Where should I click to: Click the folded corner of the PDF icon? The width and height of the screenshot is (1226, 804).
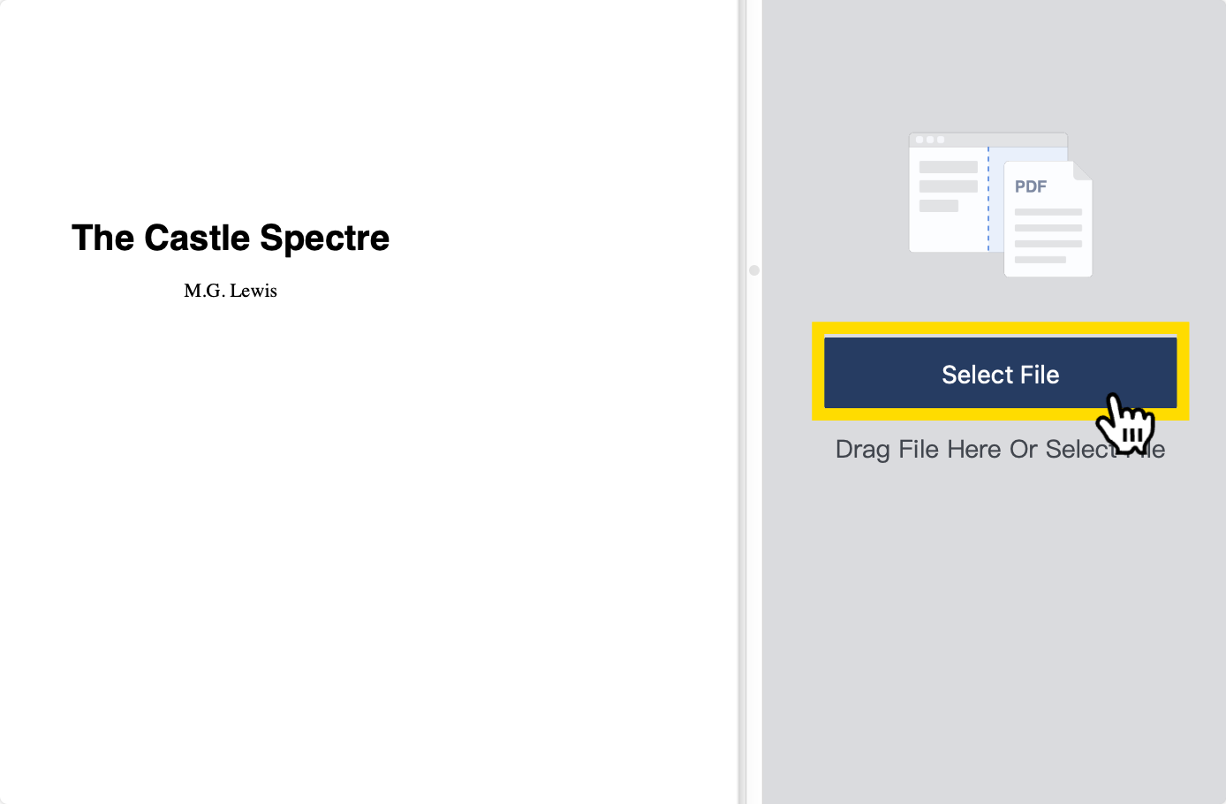point(1083,171)
